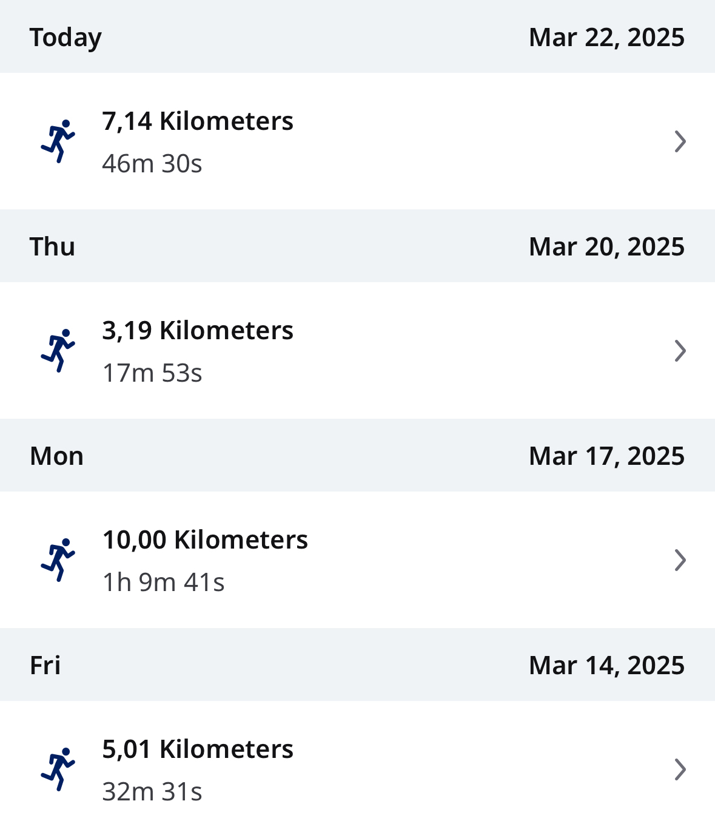Expand the chevron for today's 7,14 km run

point(680,141)
